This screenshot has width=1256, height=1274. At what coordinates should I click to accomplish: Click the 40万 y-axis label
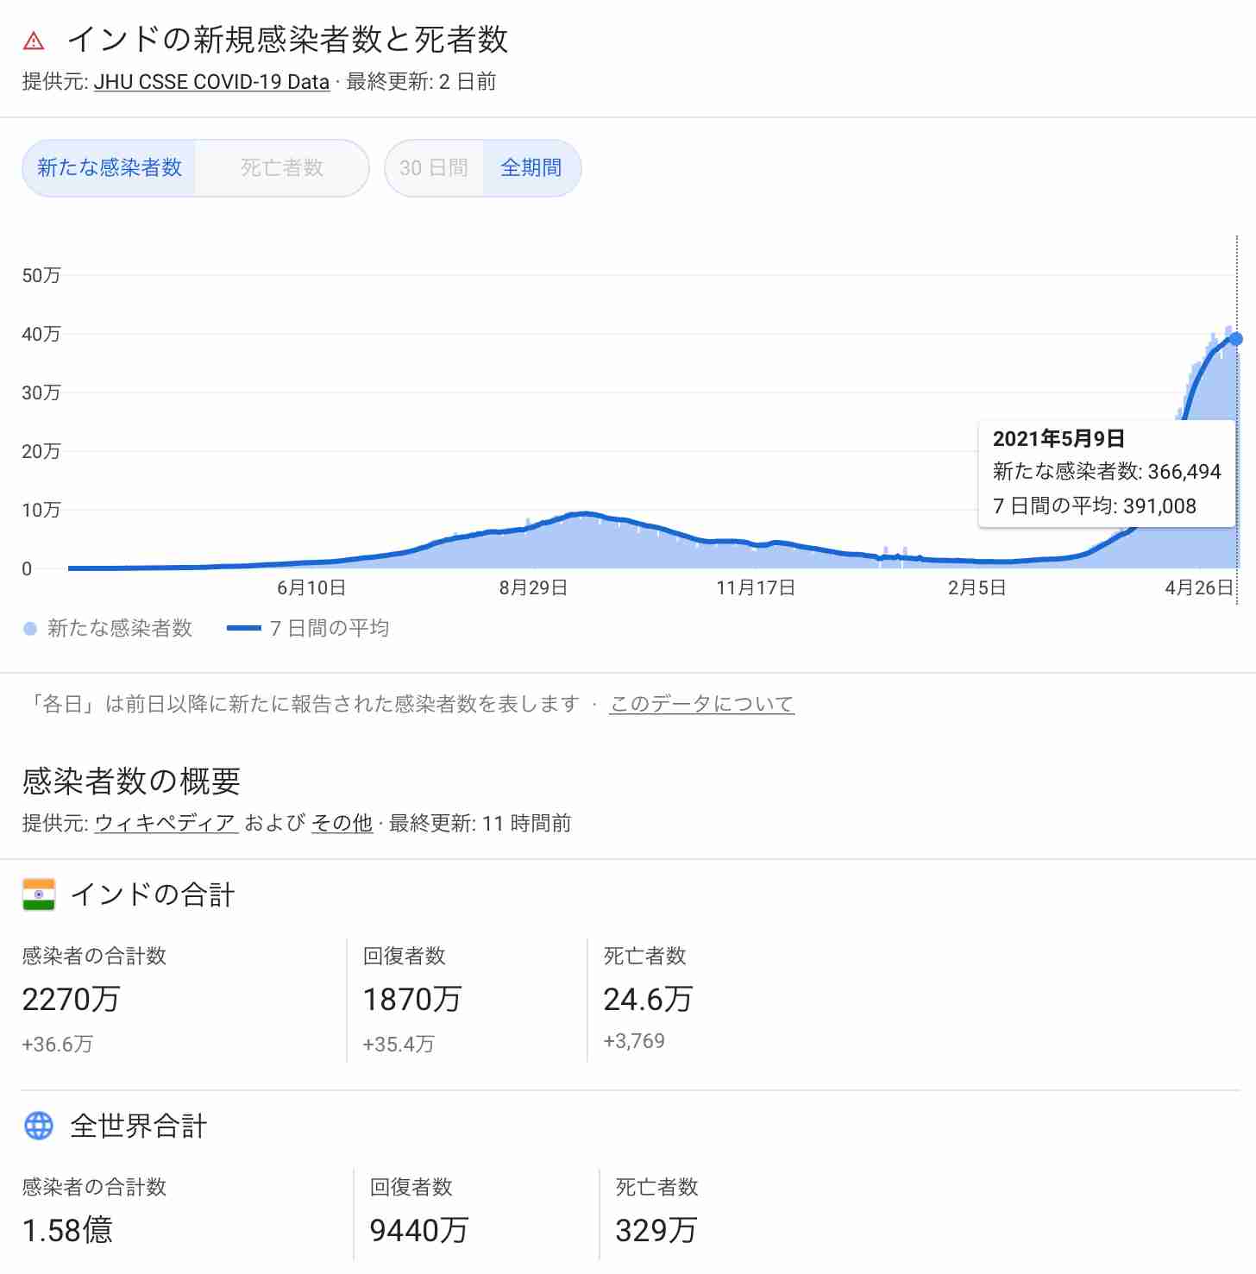pos(41,335)
